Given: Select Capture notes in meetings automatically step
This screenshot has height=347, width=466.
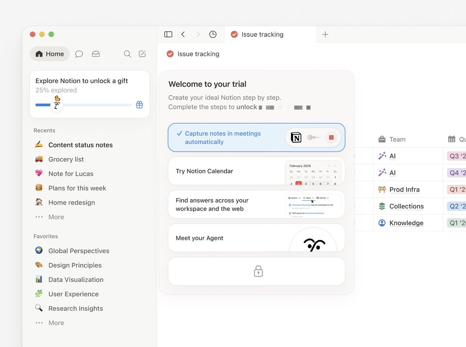Looking at the screenshot, I should (256, 137).
